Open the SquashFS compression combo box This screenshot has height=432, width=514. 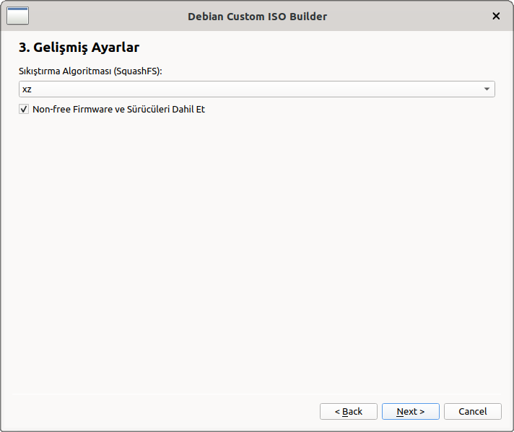point(256,89)
